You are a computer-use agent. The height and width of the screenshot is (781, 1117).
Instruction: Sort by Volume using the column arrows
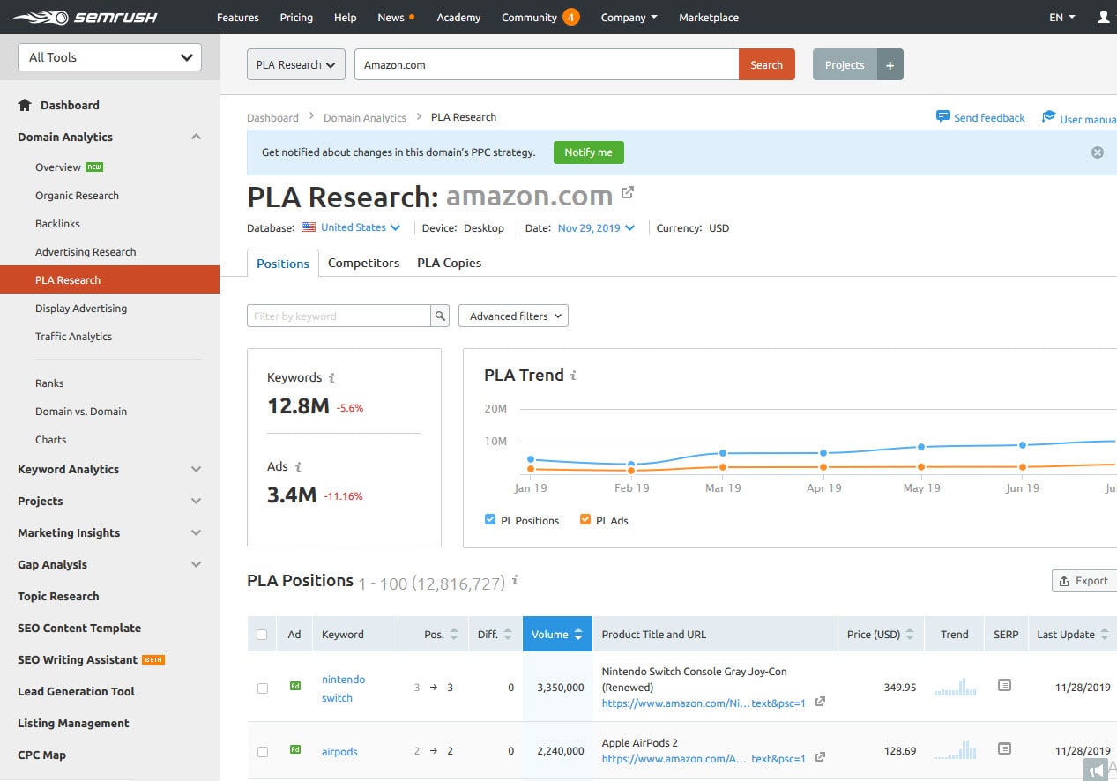pos(580,634)
